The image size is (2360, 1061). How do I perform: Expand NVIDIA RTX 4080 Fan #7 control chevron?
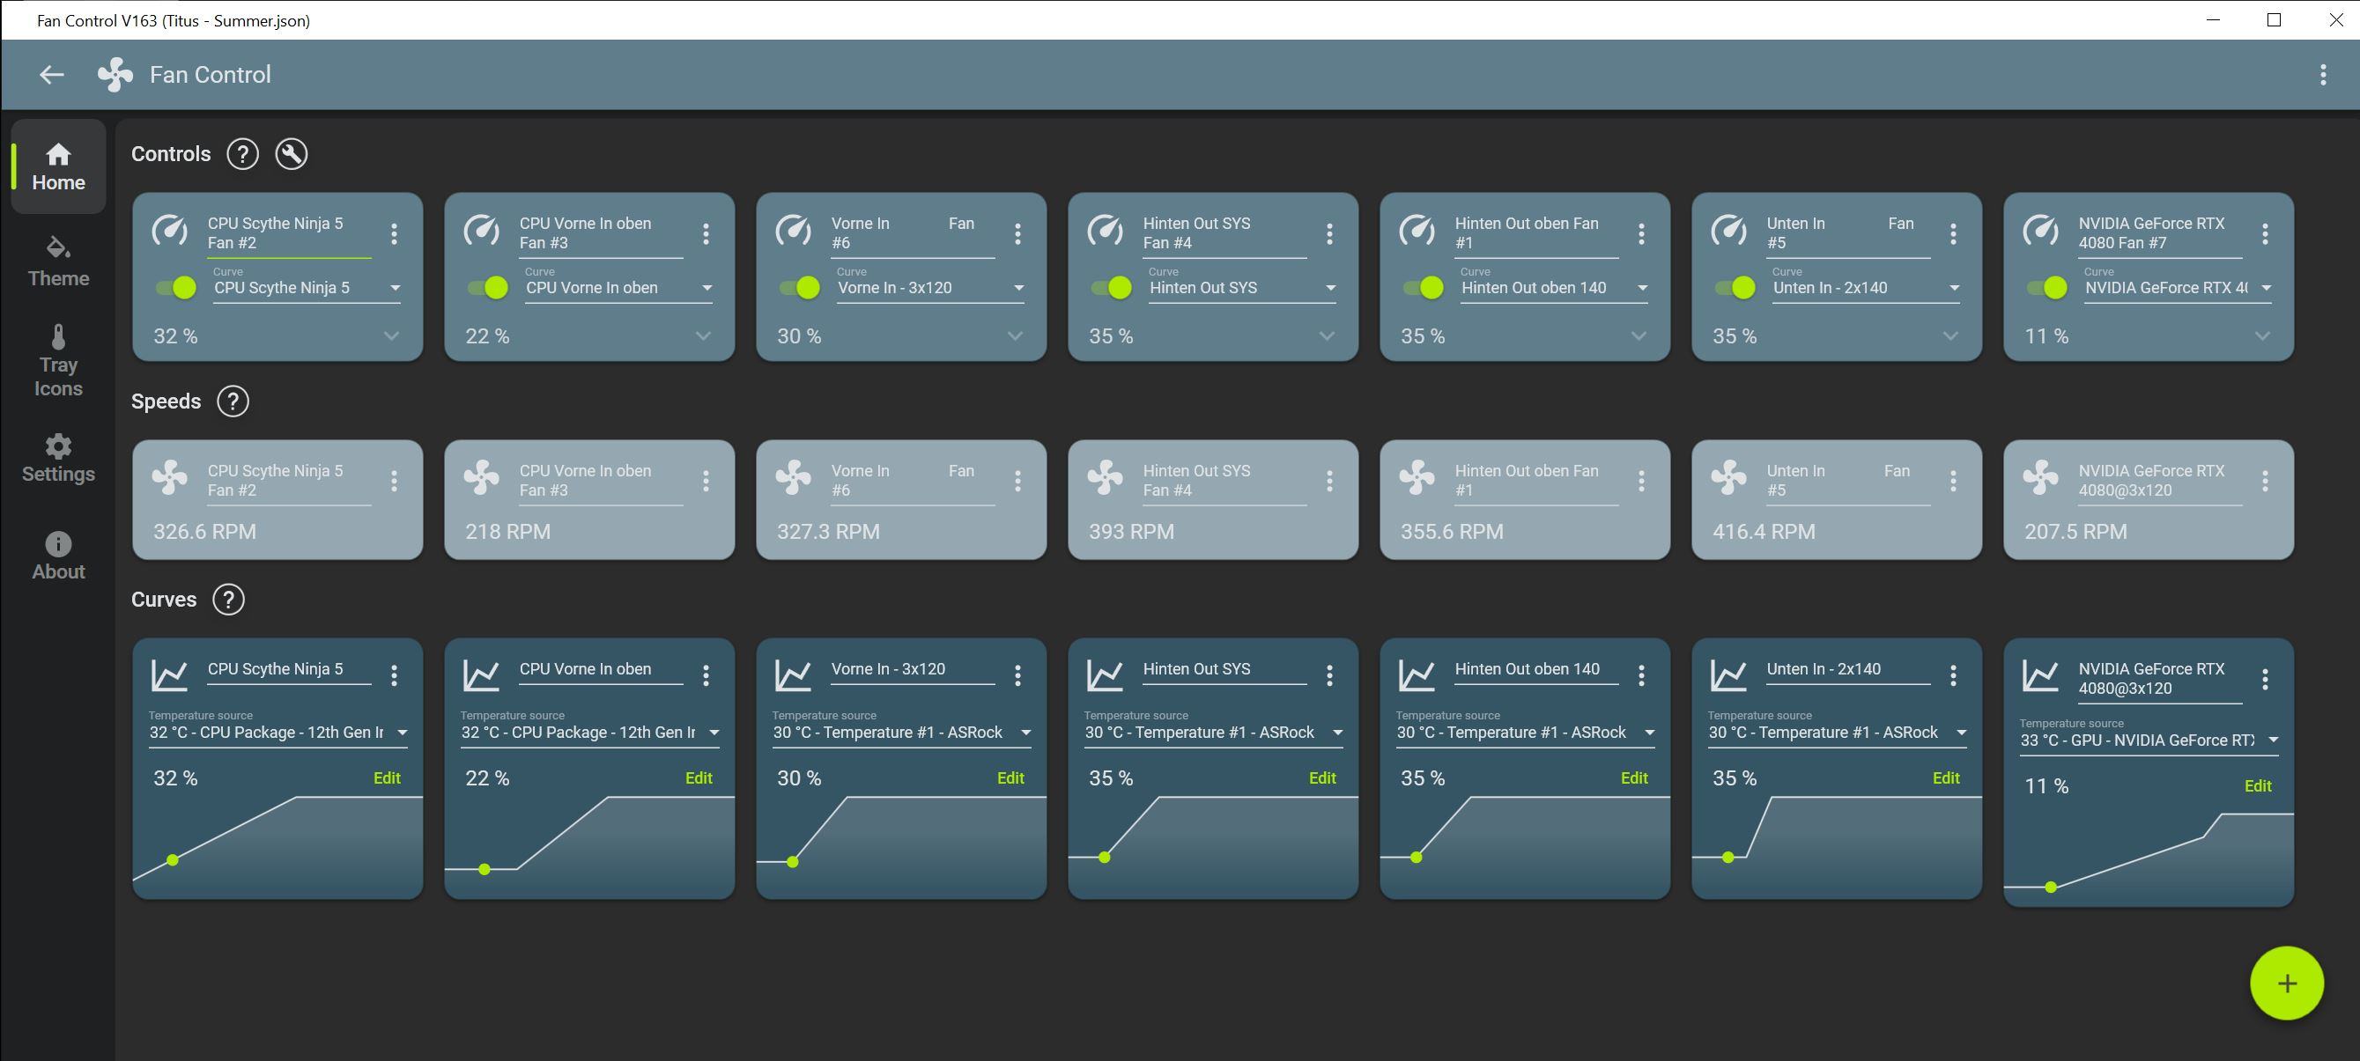2262,336
